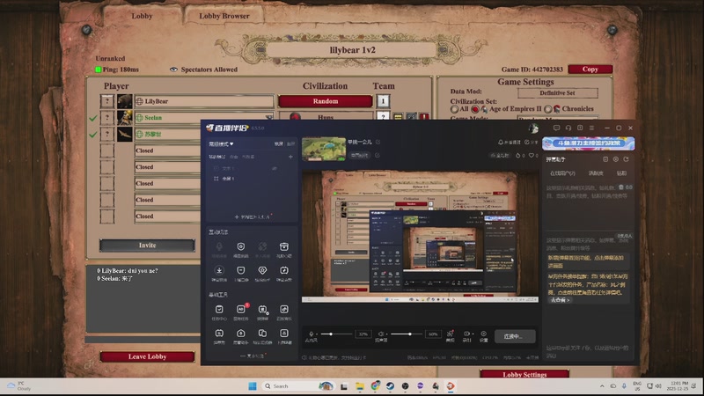
Task: Edit the stream title pencil icon
Action: tap(378, 142)
